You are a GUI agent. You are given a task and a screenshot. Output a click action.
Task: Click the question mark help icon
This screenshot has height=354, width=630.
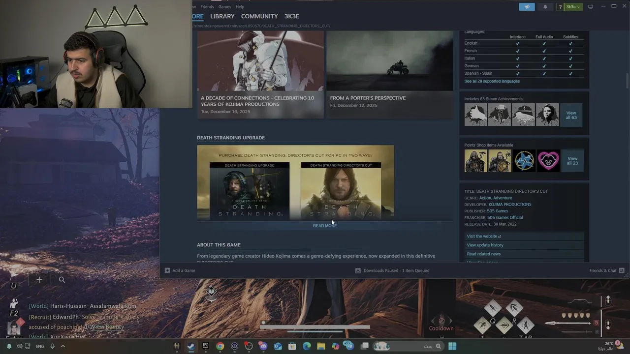(x=560, y=7)
